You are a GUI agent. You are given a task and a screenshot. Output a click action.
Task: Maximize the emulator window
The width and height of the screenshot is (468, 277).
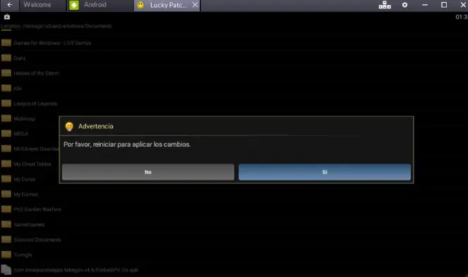444,5
